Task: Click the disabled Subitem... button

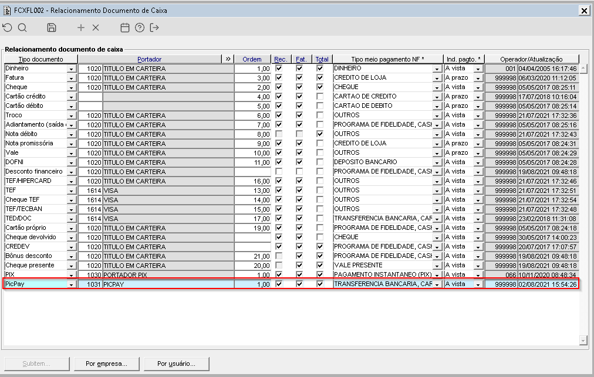Action: coord(36,364)
